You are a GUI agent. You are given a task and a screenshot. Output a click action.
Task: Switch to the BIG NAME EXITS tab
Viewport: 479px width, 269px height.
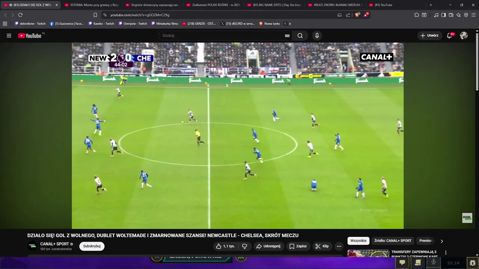(x=274, y=5)
